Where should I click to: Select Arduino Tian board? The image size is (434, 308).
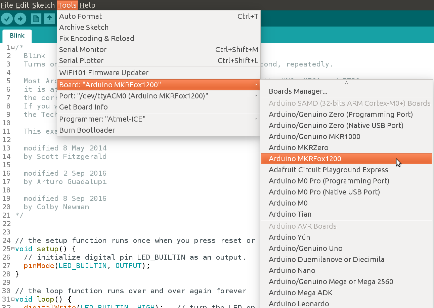tap(346, 214)
